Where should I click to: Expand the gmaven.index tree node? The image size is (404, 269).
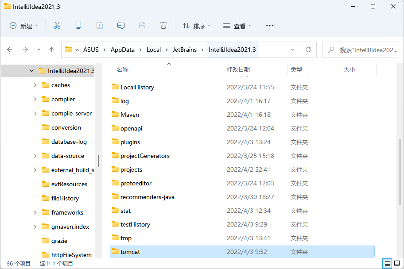click(x=35, y=227)
